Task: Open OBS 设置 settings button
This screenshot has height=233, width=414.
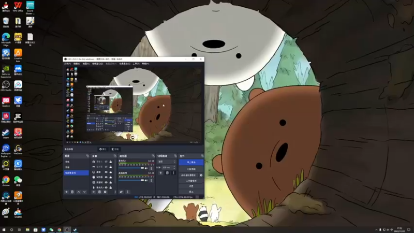Action: [191, 186]
